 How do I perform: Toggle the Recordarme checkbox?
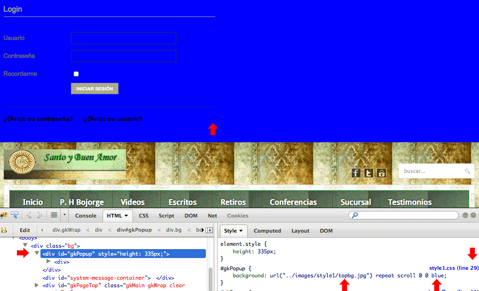(76, 74)
